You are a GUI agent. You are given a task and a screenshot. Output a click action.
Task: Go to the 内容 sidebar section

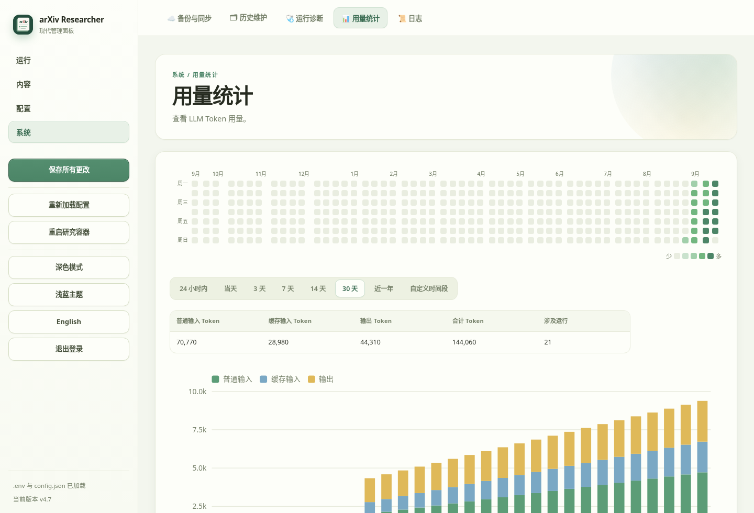(69, 84)
